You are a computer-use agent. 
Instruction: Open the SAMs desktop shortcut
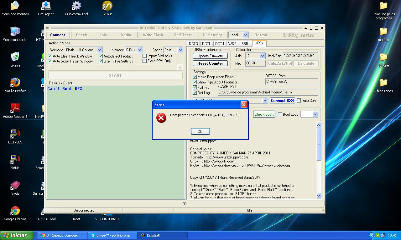tap(15, 162)
